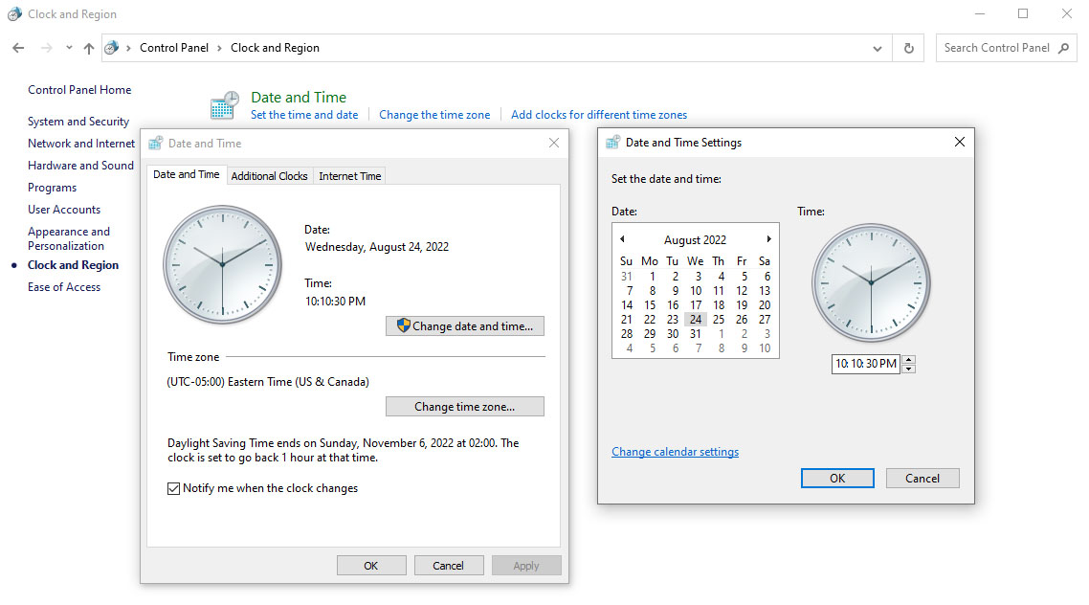Screen dimensions: 1089x605
Task: Click Apply in Date and Time dialog
Action: coord(525,566)
